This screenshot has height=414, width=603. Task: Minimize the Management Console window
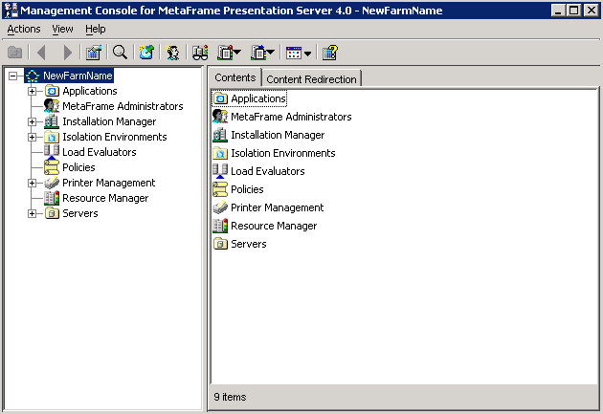pyautogui.click(x=558, y=11)
